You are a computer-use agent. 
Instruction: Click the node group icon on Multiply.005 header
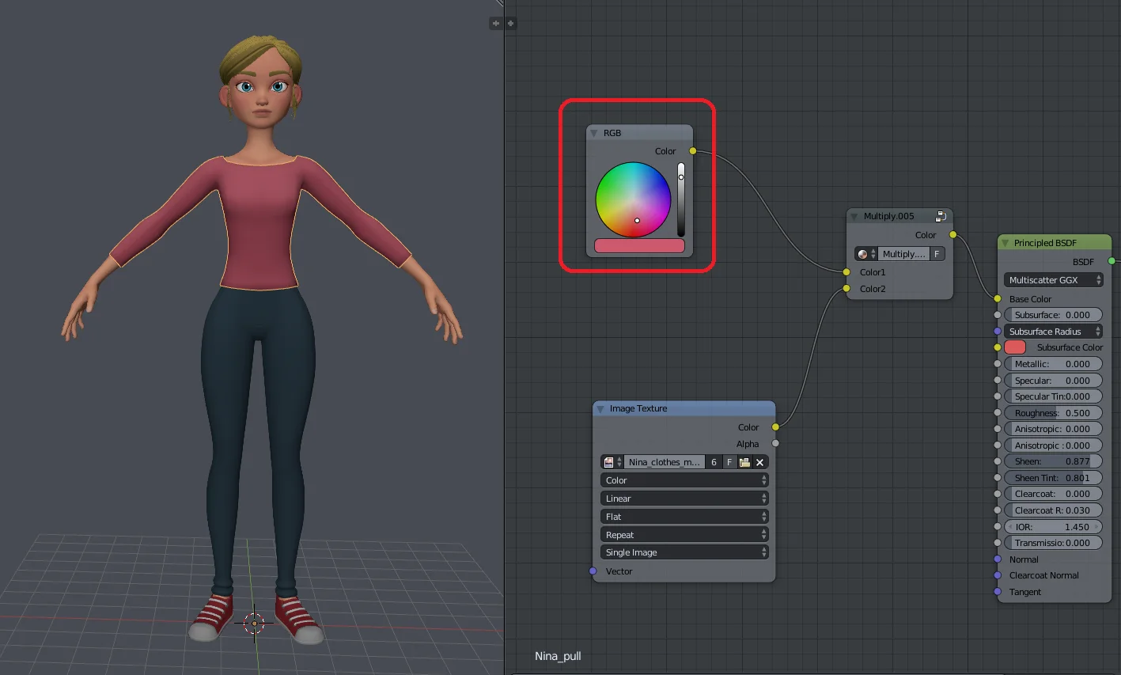[941, 215]
